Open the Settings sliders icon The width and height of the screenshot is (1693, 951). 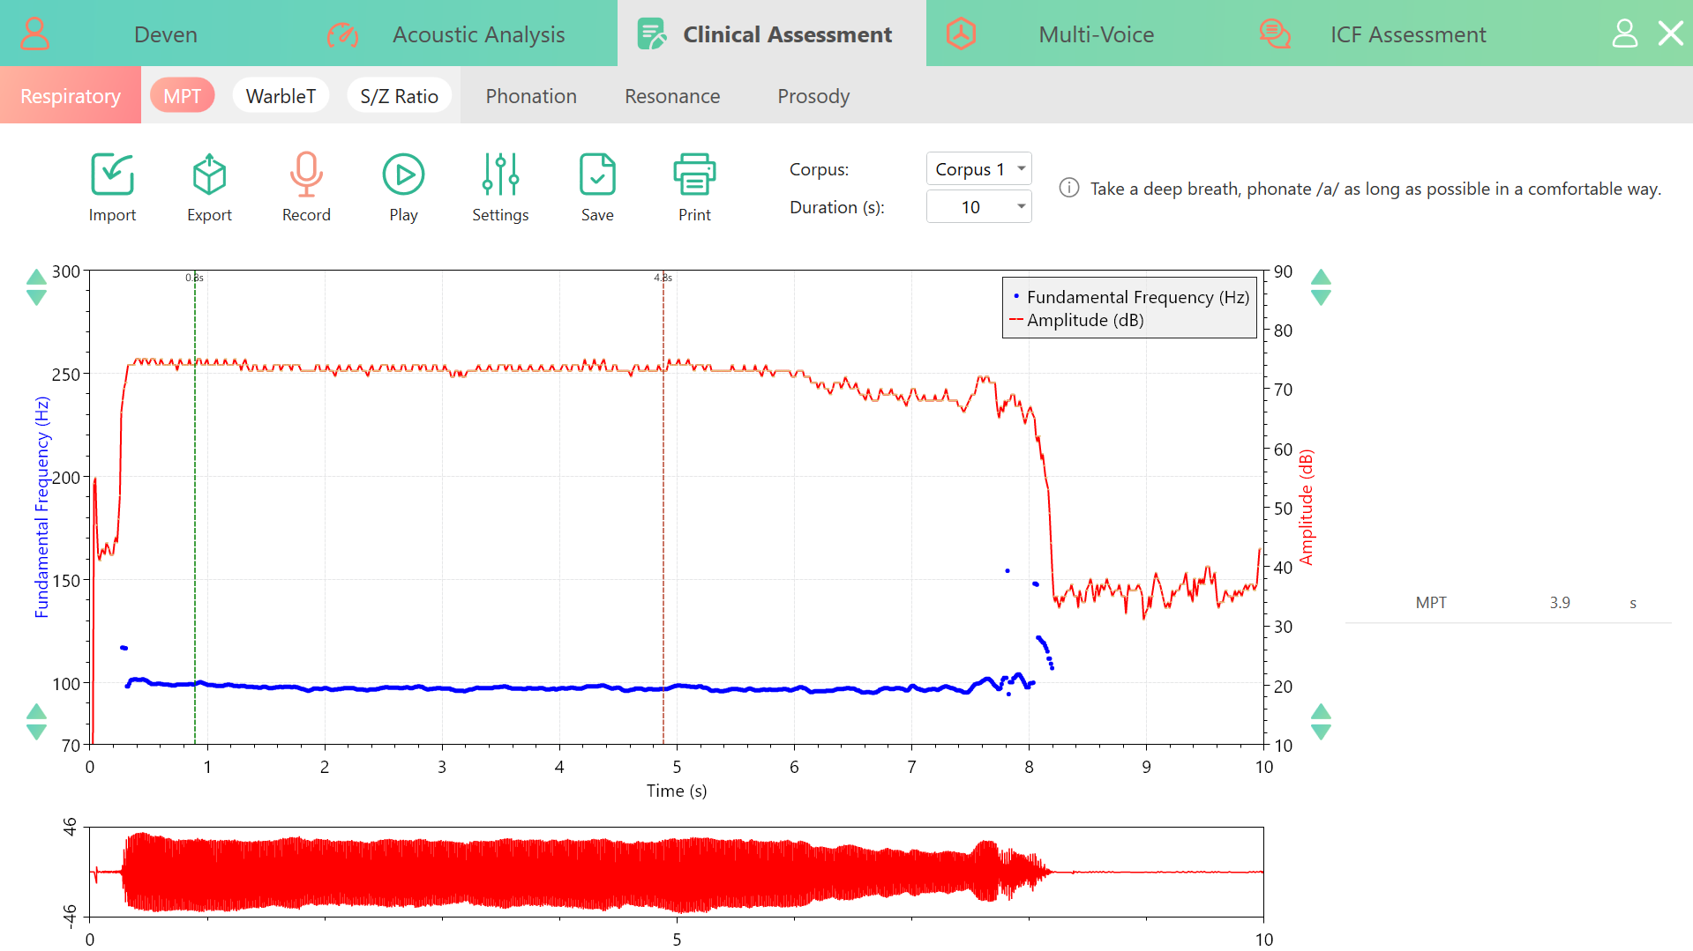tap(500, 175)
